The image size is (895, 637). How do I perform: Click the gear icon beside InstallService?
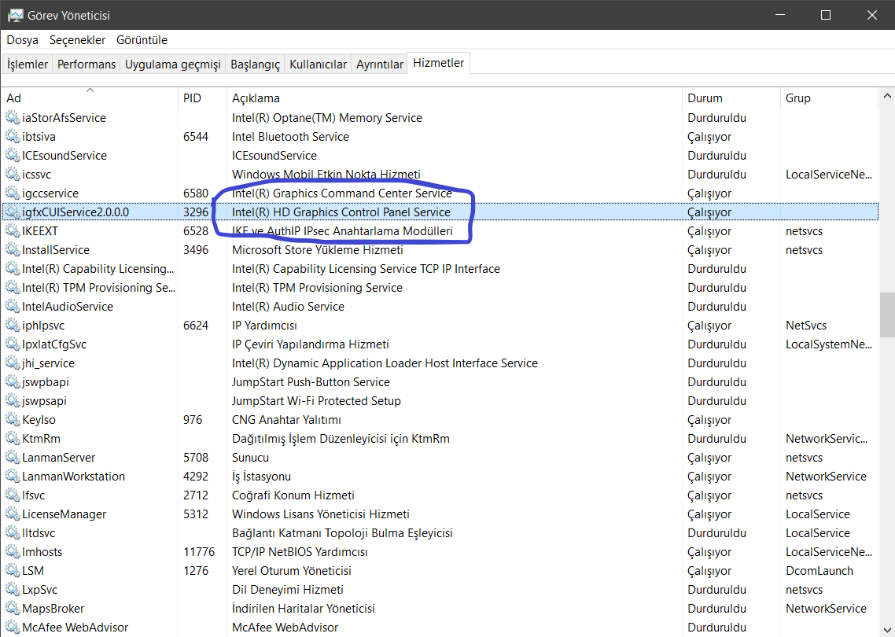[x=13, y=250]
